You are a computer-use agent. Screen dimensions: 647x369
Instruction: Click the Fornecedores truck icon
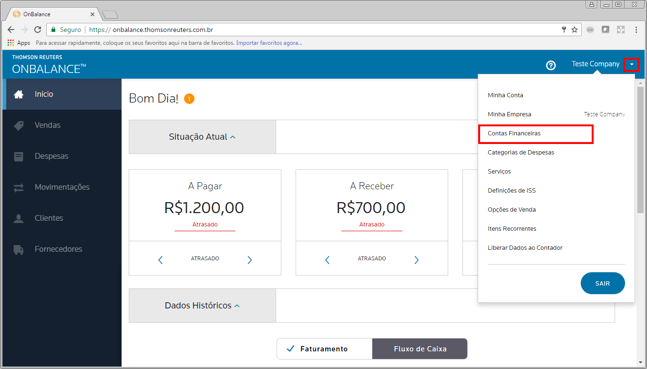[19, 249]
